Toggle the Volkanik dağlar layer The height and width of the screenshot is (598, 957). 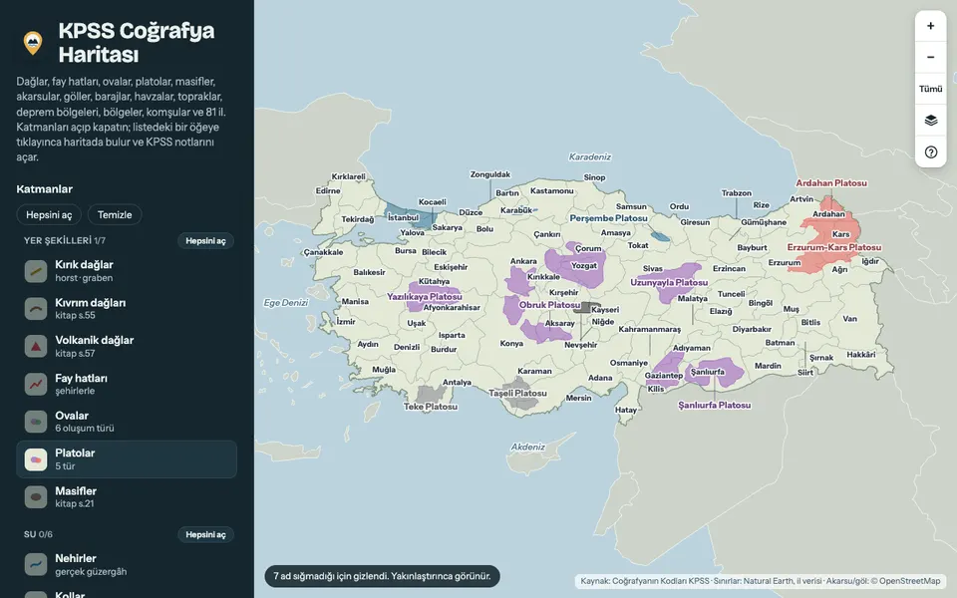pyautogui.click(x=127, y=346)
